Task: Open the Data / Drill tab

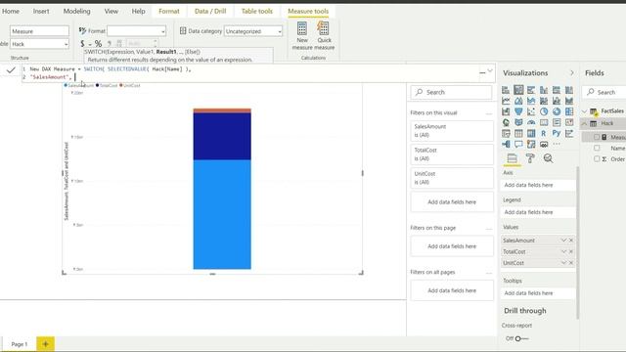Action: [210, 11]
